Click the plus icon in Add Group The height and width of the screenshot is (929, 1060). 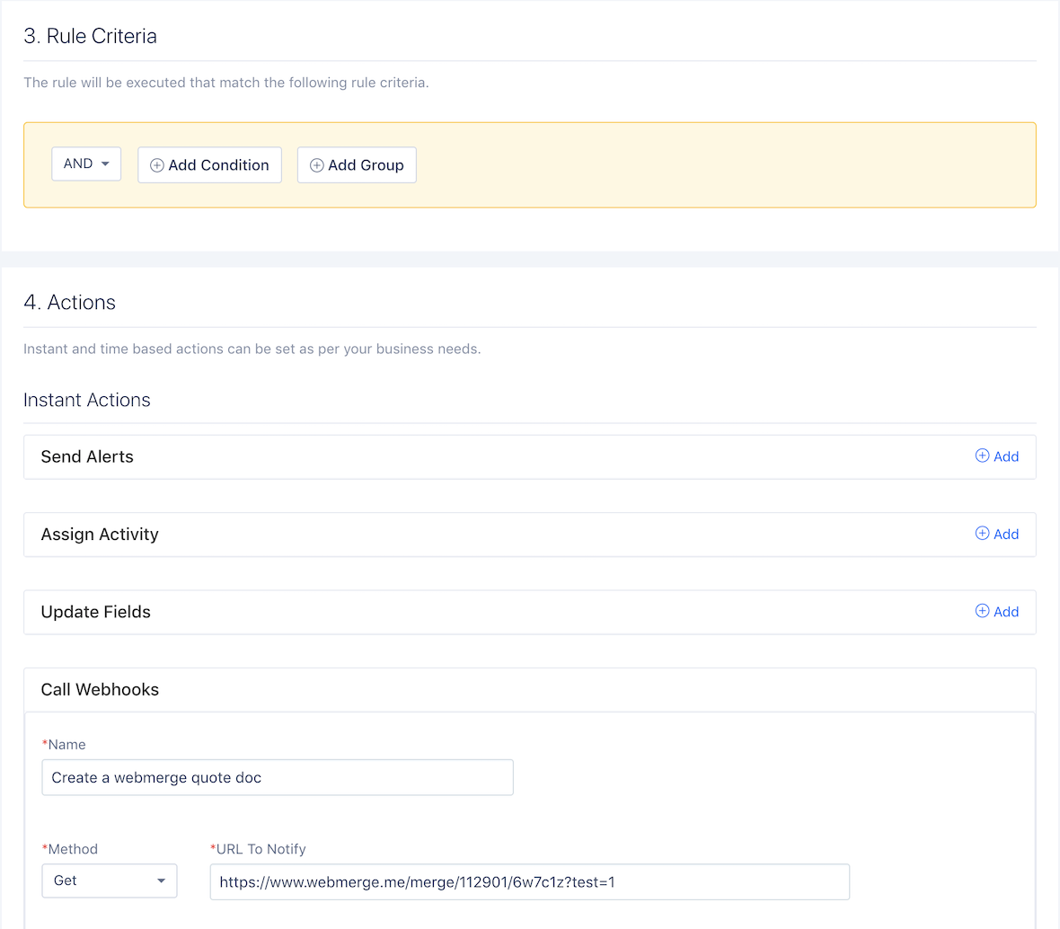[316, 165]
